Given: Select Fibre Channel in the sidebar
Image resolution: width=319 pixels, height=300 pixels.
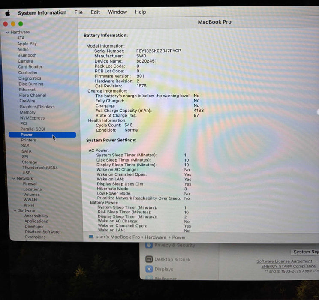Looking at the screenshot, I should 33,95.
